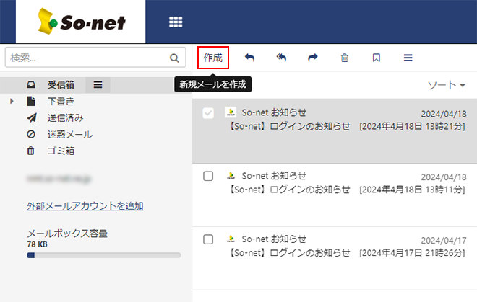477x302 pixels.
Task: Uncheck the 13時21分 login notice email
Action: click(208, 113)
